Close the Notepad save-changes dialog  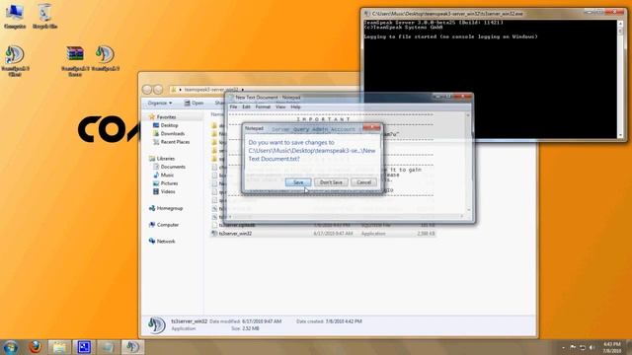pyautogui.click(x=371, y=128)
